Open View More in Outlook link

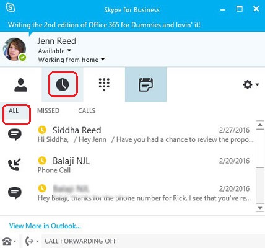(x=45, y=226)
